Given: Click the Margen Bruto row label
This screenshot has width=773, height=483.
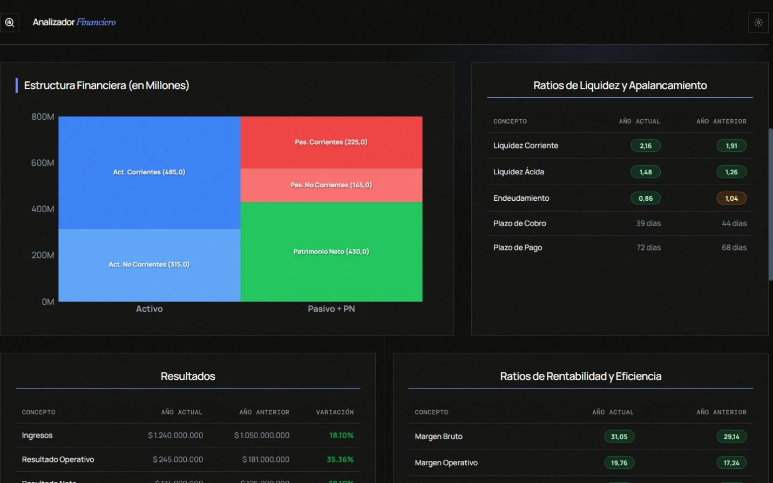Looking at the screenshot, I should coord(438,437).
